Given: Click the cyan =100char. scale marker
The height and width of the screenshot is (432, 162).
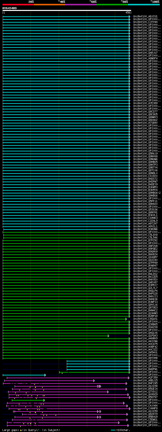Looking at the screenshot, I should point(113,430).
